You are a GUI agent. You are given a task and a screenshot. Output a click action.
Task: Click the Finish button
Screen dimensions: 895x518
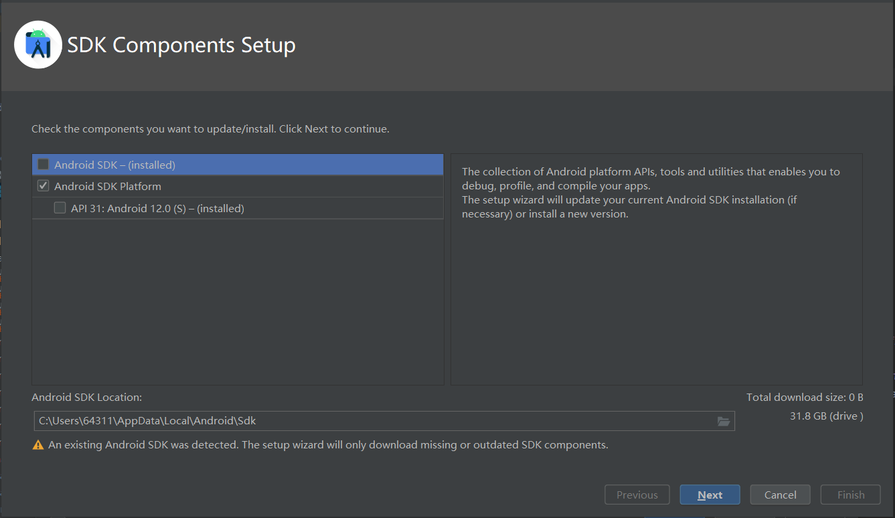click(x=851, y=495)
